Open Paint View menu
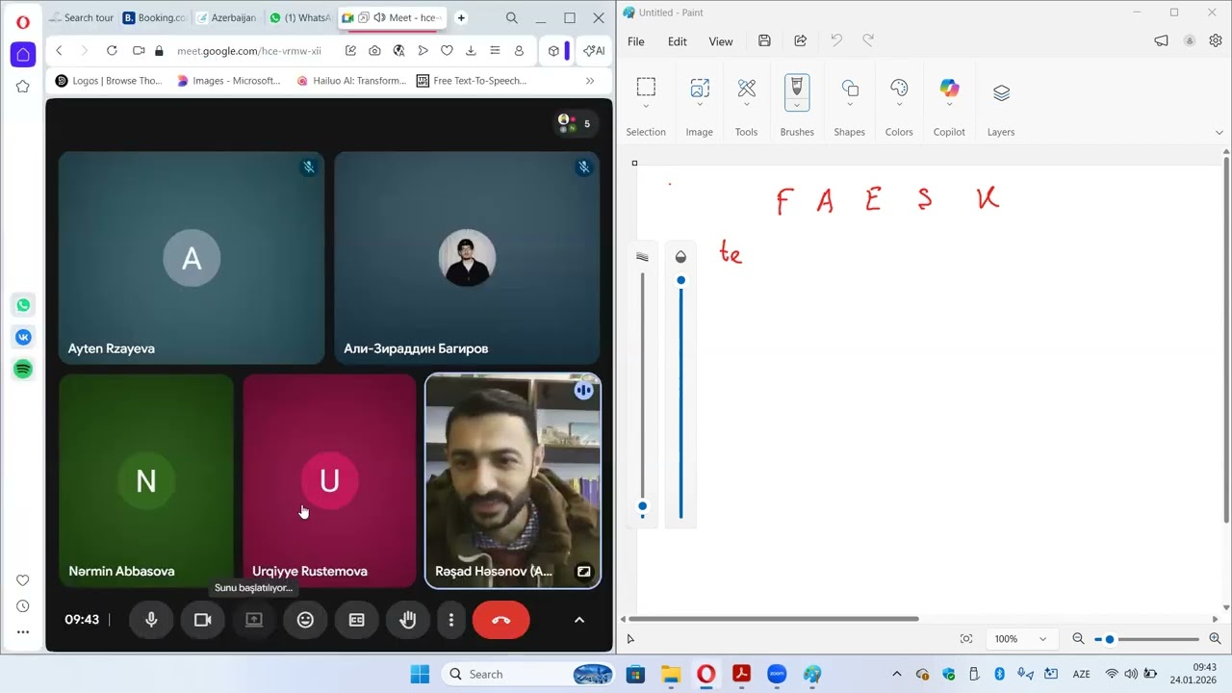The image size is (1232, 693). click(721, 41)
